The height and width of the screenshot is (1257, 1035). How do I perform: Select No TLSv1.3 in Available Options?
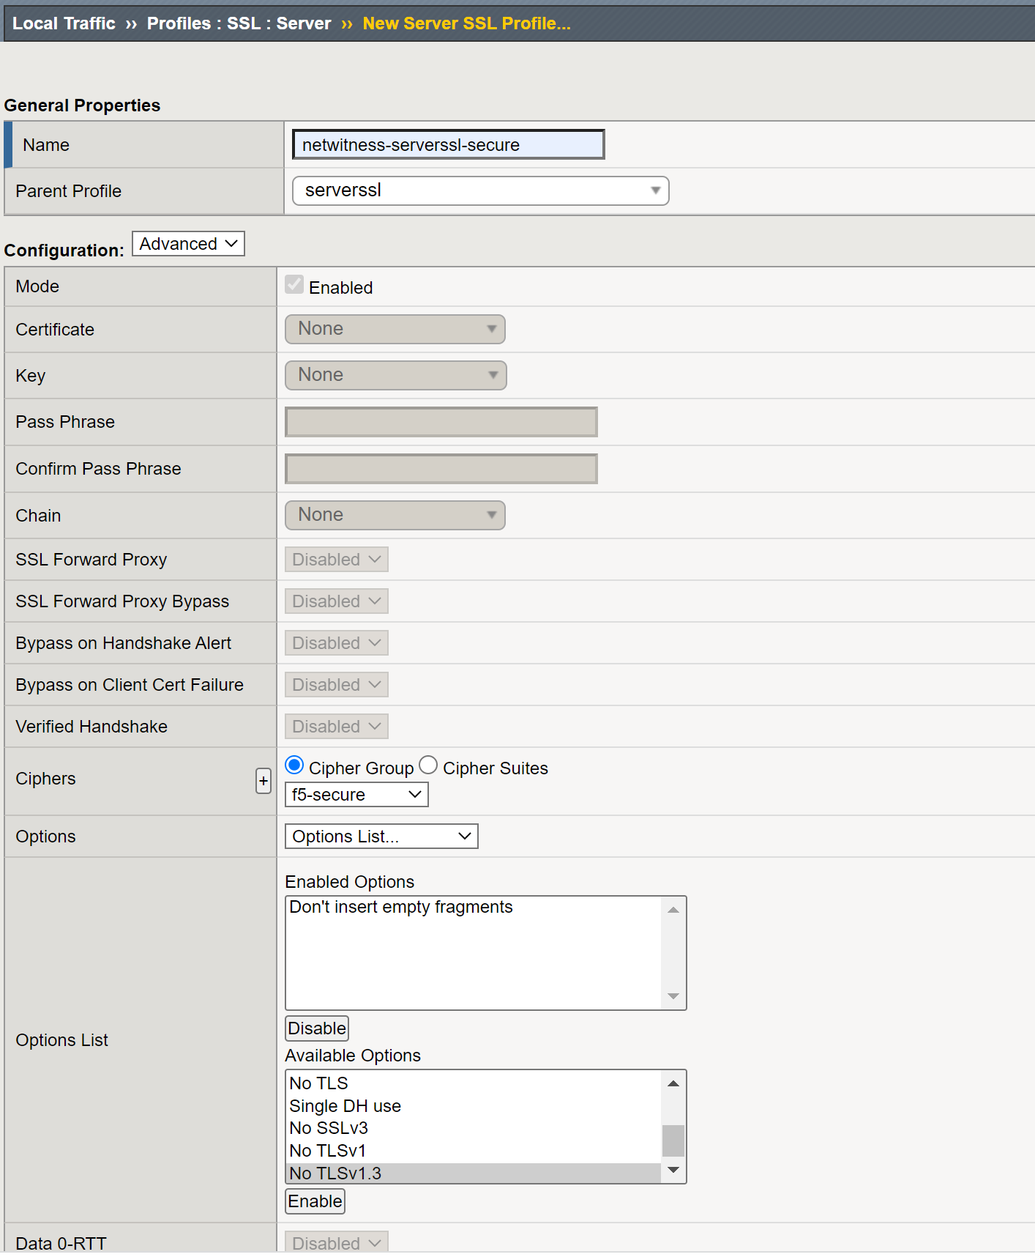pyautogui.click(x=335, y=1173)
